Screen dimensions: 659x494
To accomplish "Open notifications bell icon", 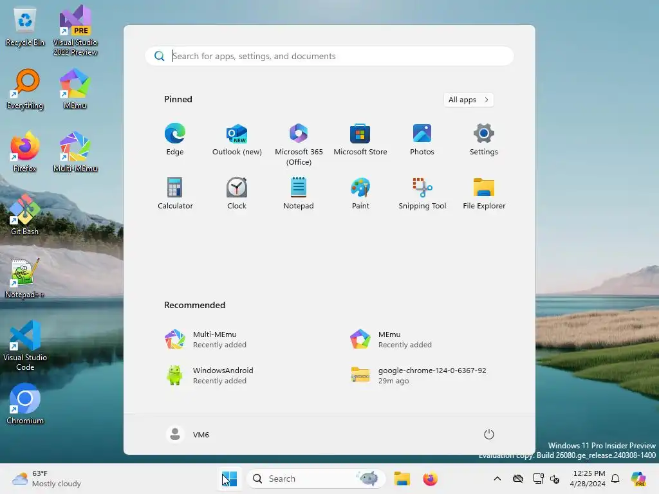I will click(615, 479).
